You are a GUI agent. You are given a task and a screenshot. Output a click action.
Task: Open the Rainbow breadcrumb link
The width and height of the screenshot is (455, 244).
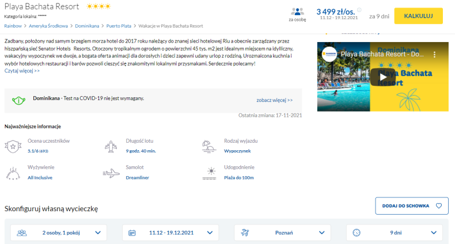tap(13, 26)
